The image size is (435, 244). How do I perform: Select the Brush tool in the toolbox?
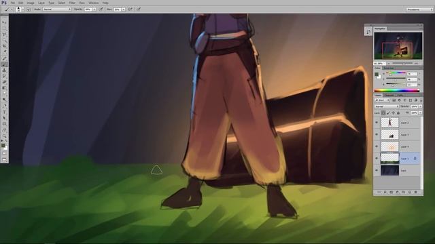pyautogui.click(x=4, y=64)
